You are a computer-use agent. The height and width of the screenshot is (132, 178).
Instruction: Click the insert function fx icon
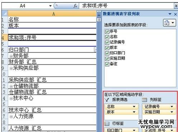(x=75, y=6)
